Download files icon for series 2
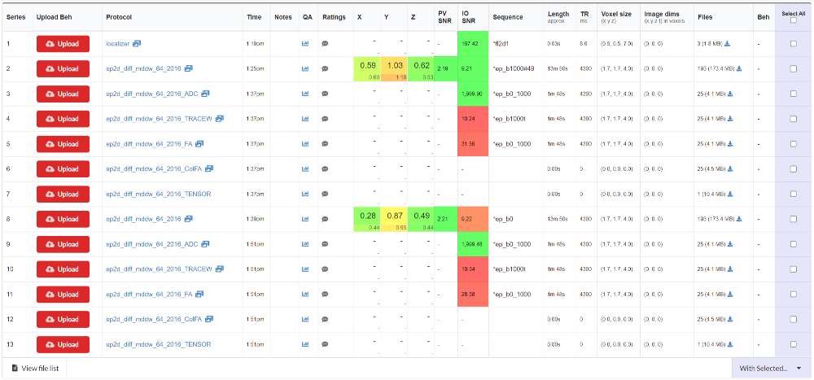 point(739,69)
